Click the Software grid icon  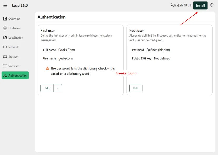pyautogui.click(x=5, y=66)
